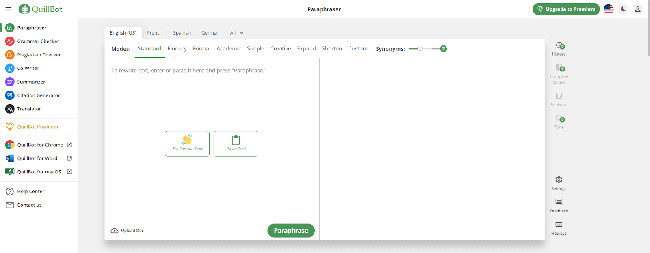Open the Tone analysis icon
The width and height of the screenshot is (650, 253).
click(x=560, y=119)
